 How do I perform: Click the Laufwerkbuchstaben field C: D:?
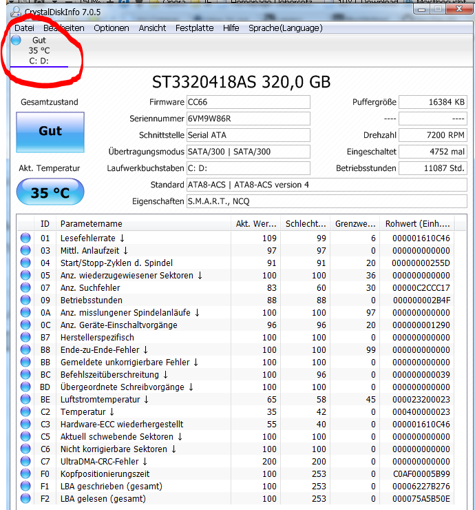[x=249, y=168]
